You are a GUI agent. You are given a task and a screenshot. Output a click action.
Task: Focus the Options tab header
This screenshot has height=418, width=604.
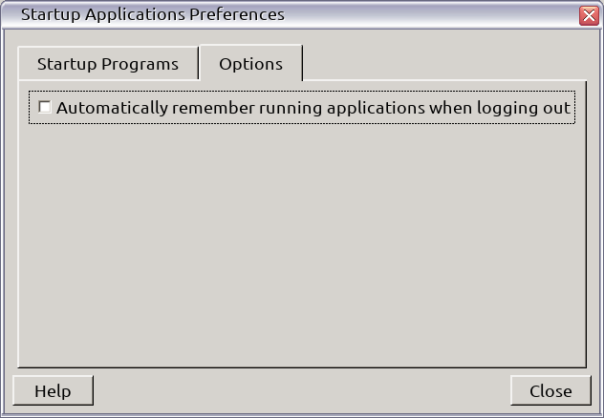(250, 64)
